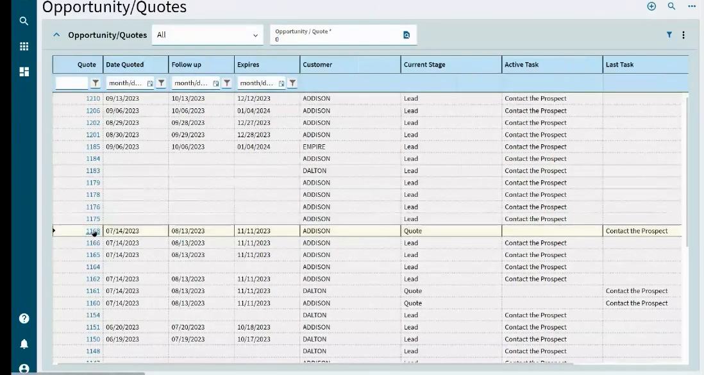Open the Date Quoted calendar picker icon

click(150, 83)
